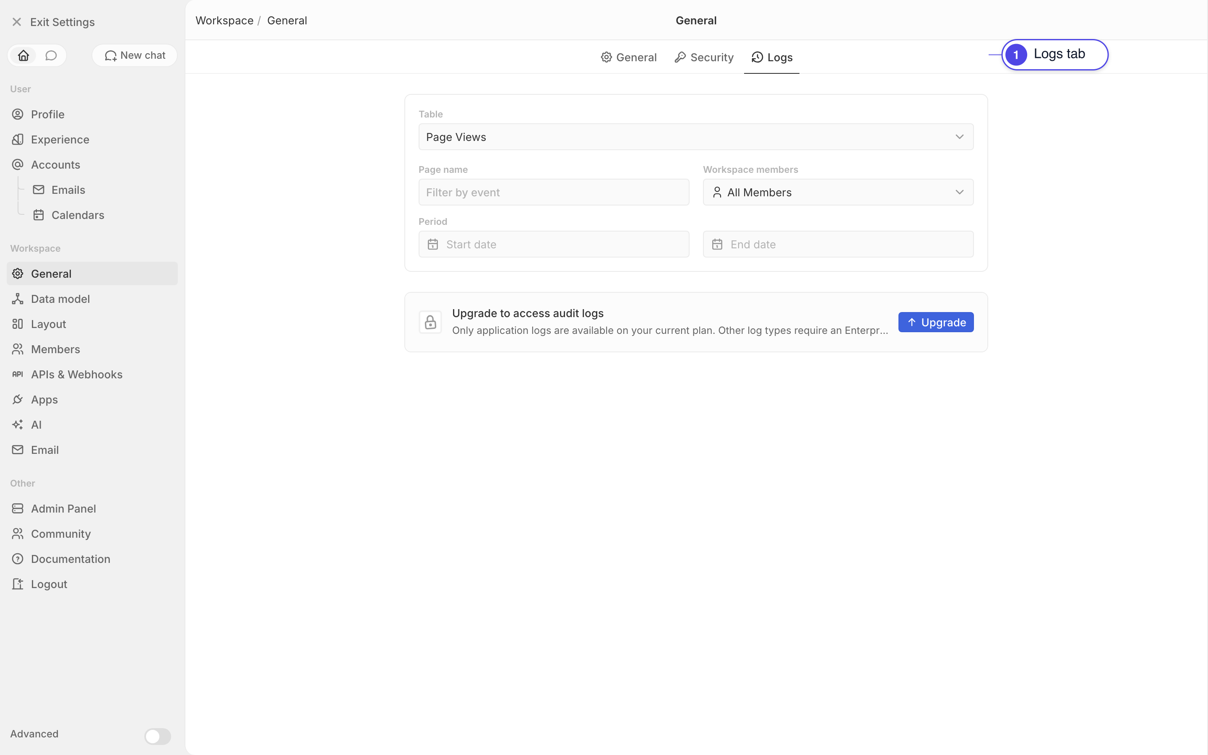Image resolution: width=1208 pixels, height=755 pixels.
Task: Click the Accounts at-sign icon
Action: click(18, 165)
